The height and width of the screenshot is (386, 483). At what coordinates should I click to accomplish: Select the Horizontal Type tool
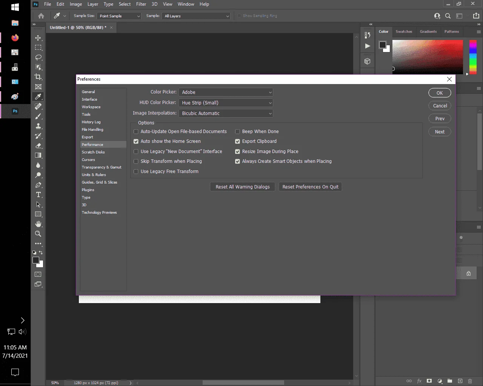coord(38,195)
